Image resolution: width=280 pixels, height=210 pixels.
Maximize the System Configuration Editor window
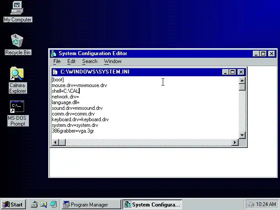coord(263,53)
